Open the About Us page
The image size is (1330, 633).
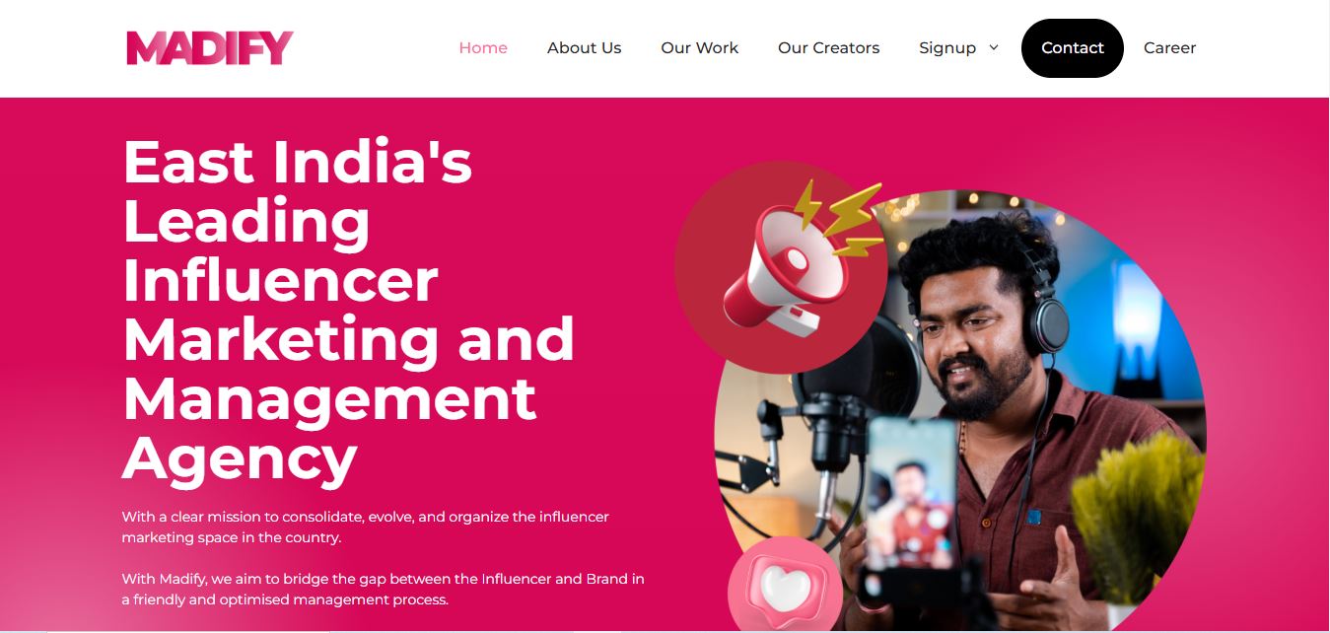(585, 47)
